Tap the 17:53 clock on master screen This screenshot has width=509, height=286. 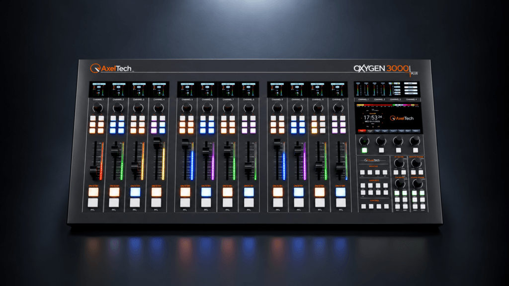click(x=372, y=117)
